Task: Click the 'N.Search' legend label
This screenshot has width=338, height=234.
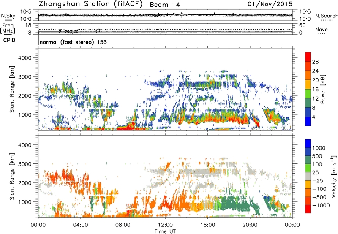Action: pos(326,16)
